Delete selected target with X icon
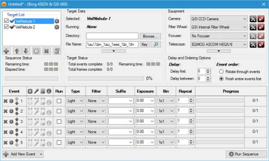 tap(47, 51)
